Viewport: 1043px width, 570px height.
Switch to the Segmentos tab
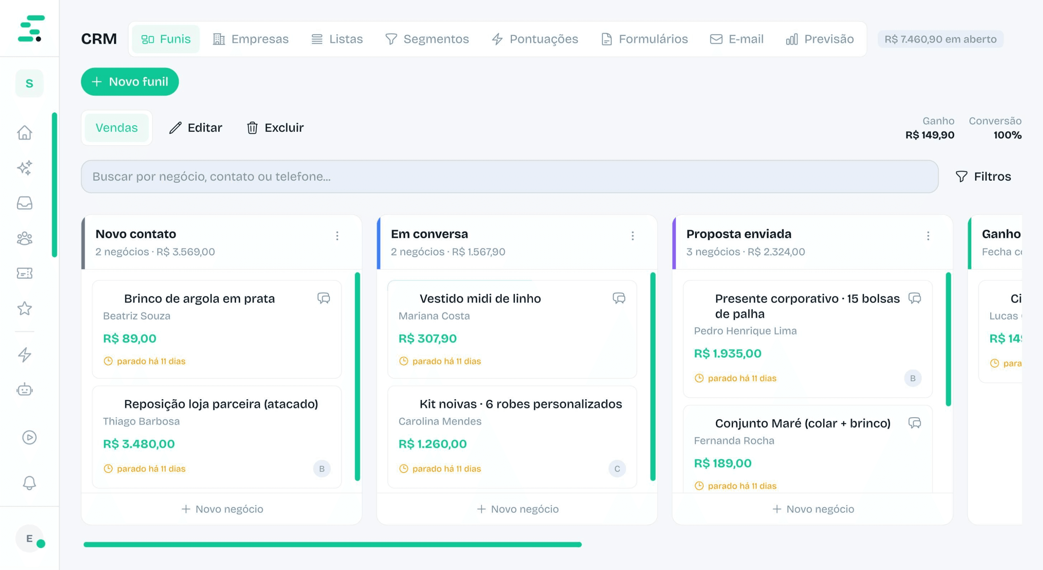427,39
